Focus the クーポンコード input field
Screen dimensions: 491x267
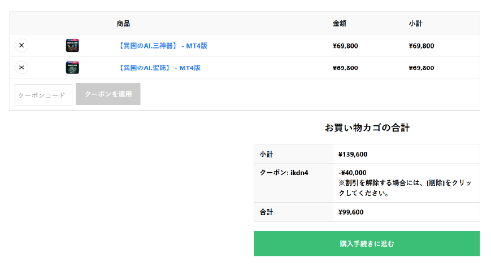43,95
